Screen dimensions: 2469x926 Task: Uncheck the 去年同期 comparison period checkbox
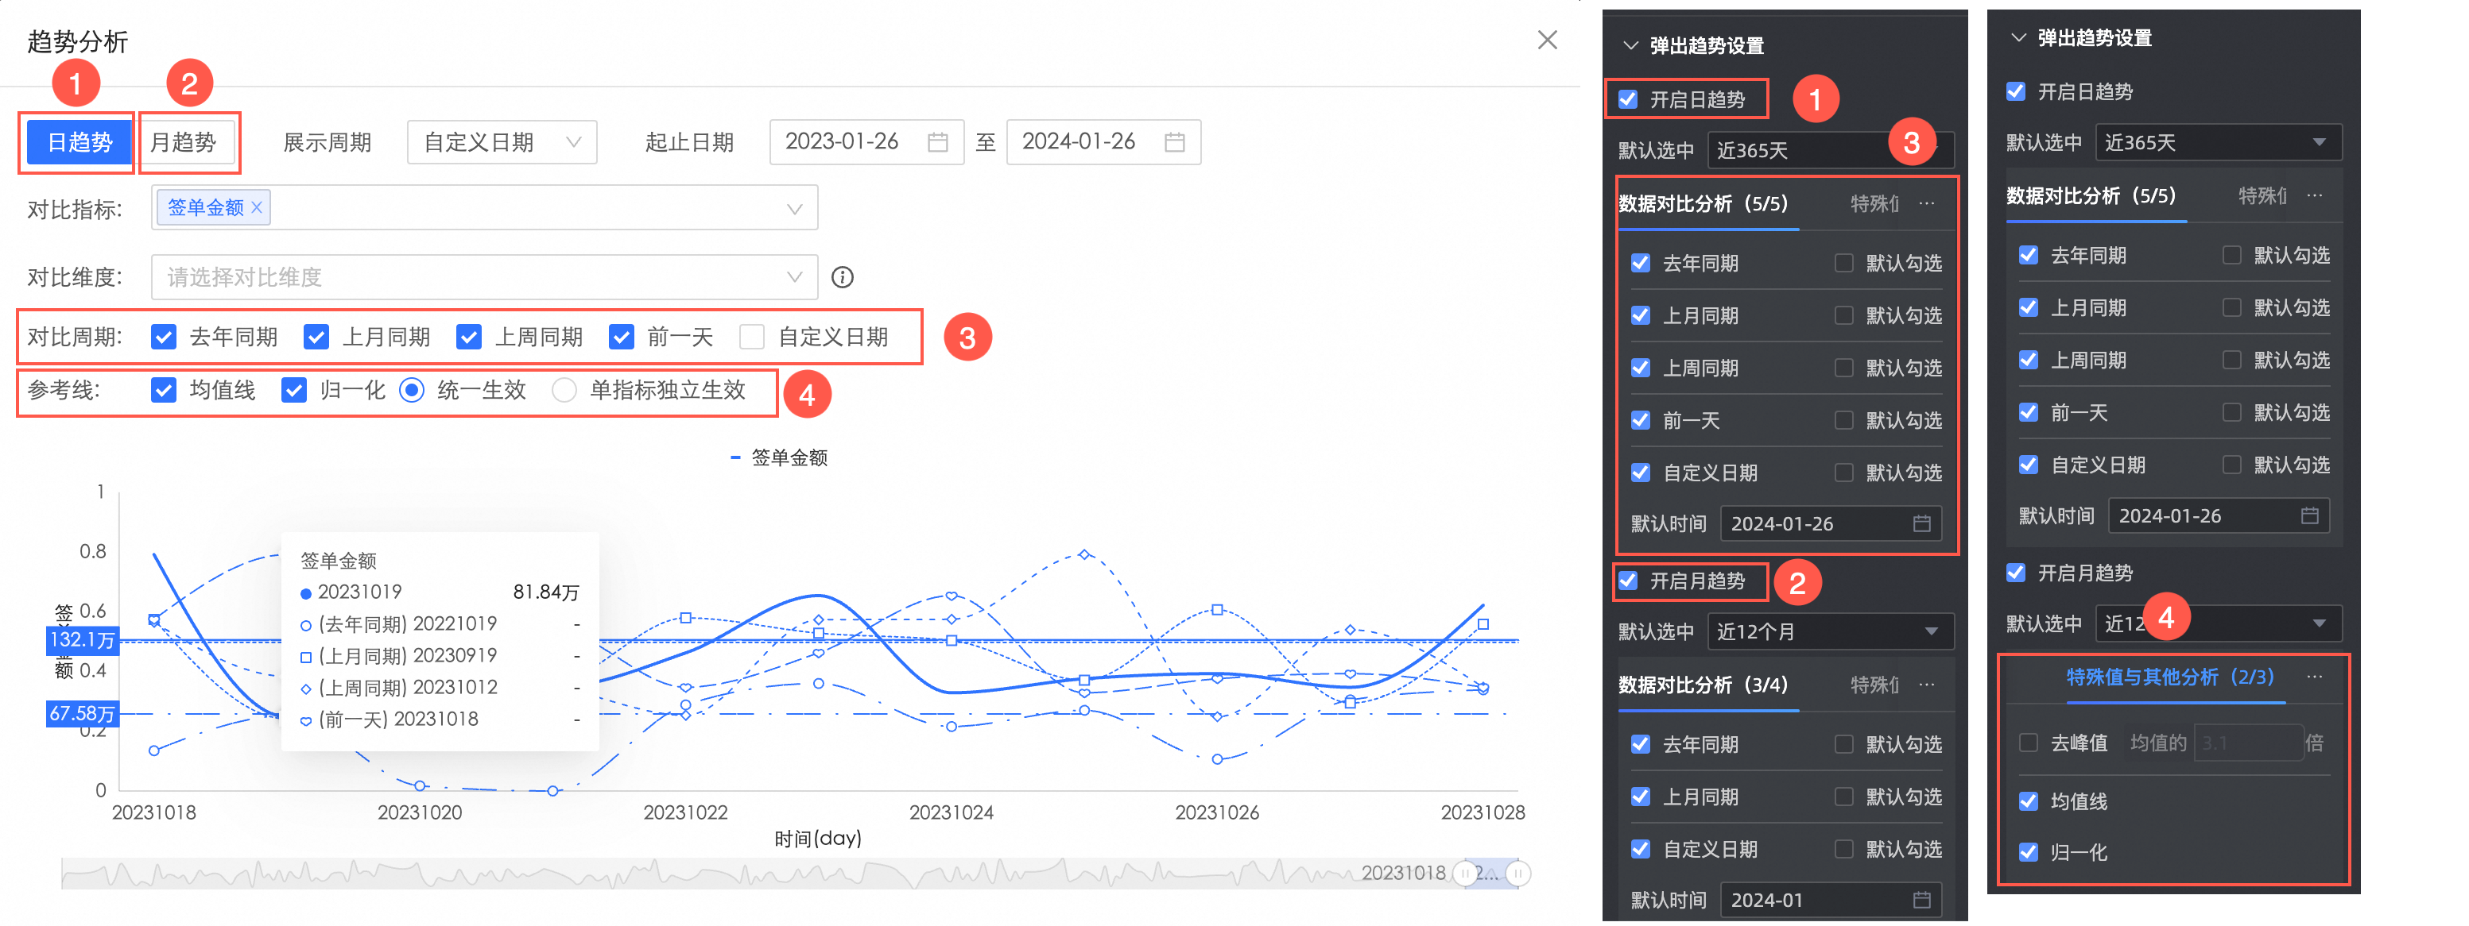(164, 337)
